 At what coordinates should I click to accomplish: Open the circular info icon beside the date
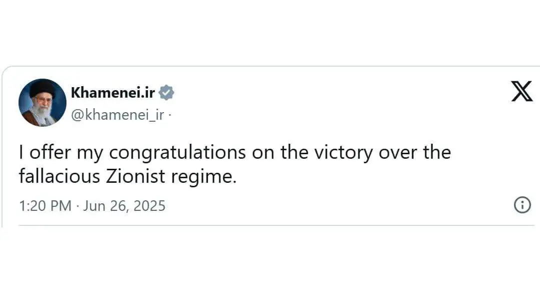point(522,205)
